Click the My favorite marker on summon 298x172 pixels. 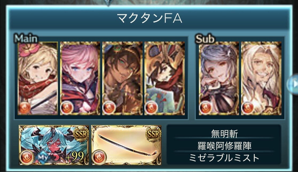[x=43, y=157]
